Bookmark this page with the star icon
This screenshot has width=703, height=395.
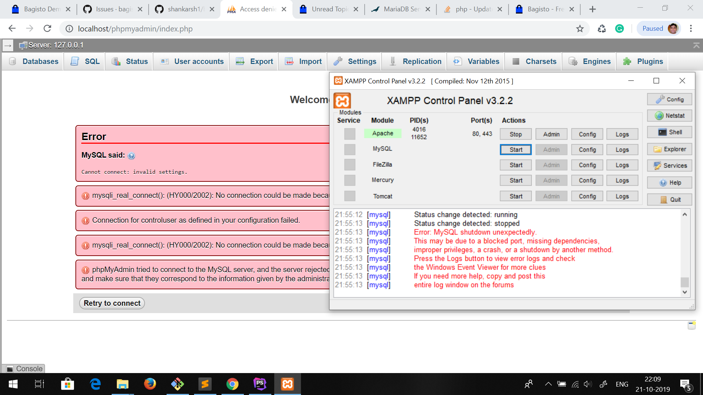point(580,29)
